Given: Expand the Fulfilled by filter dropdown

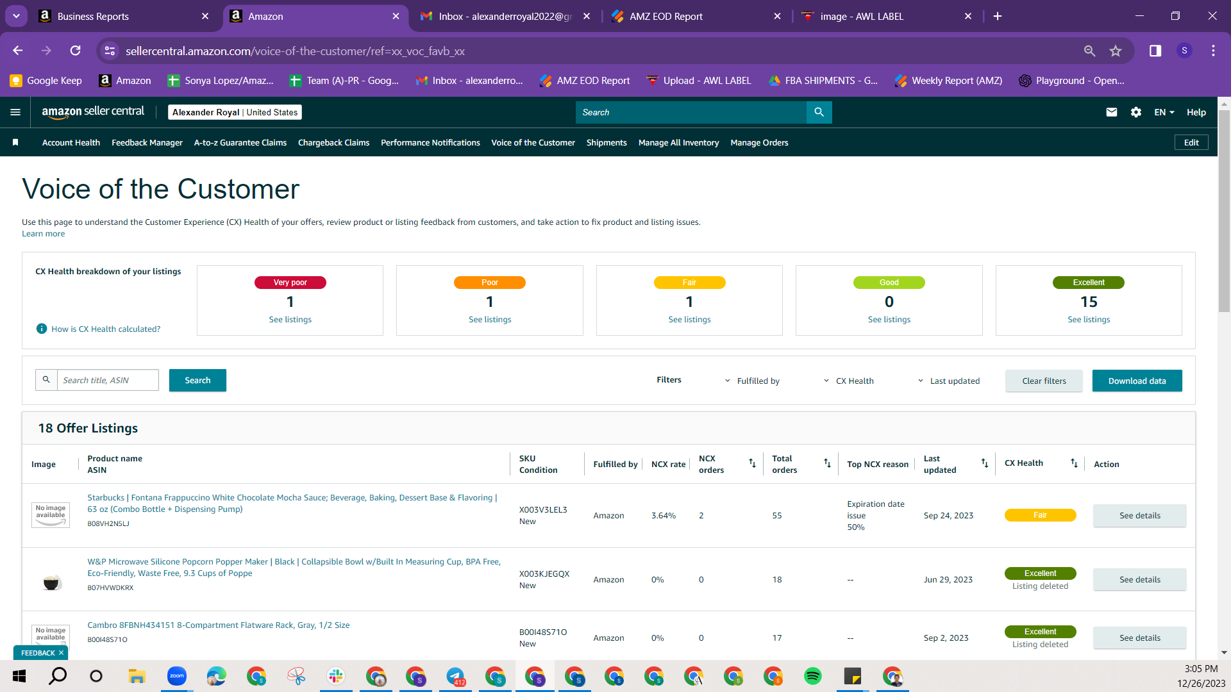Looking at the screenshot, I should tap(752, 381).
